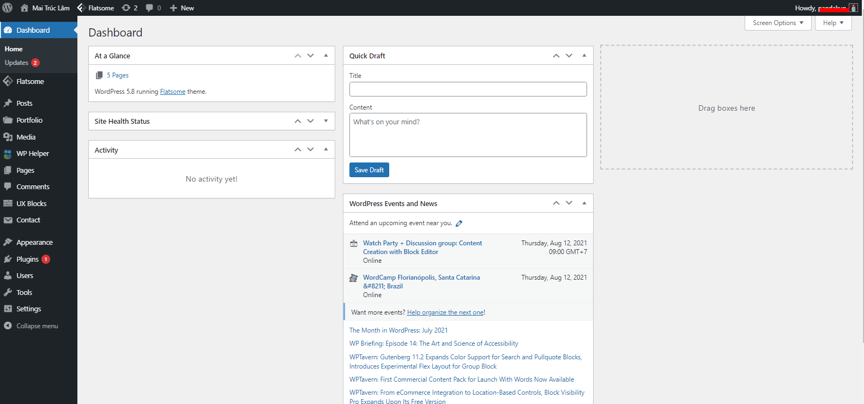The height and width of the screenshot is (404, 864).
Task: Open the Pages sidebar menu
Action: (x=38, y=170)
